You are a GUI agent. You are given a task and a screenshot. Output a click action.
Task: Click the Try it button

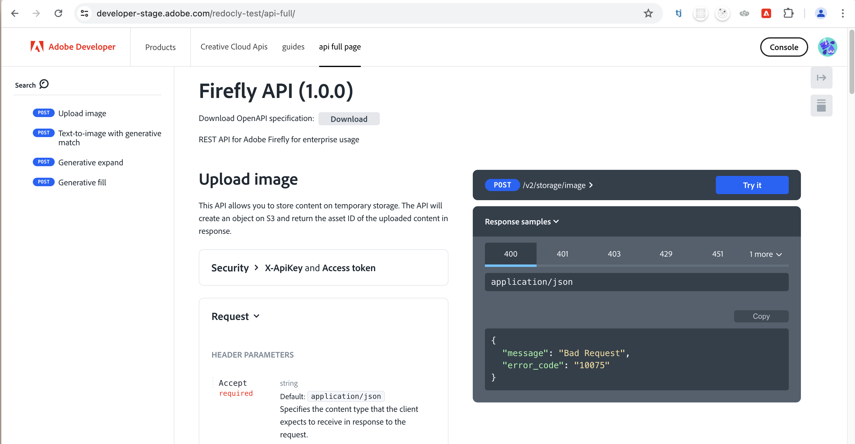coord(753,185)
